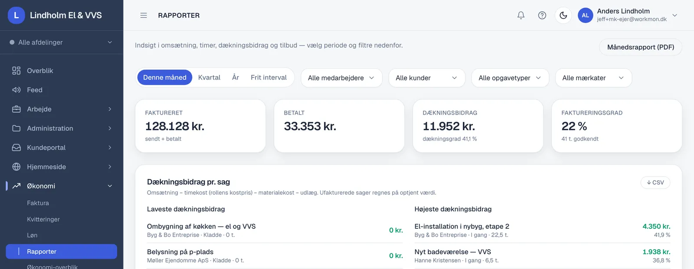Viewport: 694px width, 269px height.
Task: Click the hamburger menu icon
Action: click(144, 16)
